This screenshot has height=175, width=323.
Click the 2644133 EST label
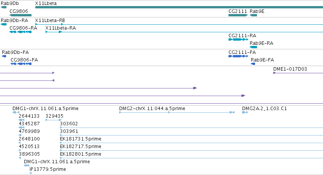(x=29, y=116)
